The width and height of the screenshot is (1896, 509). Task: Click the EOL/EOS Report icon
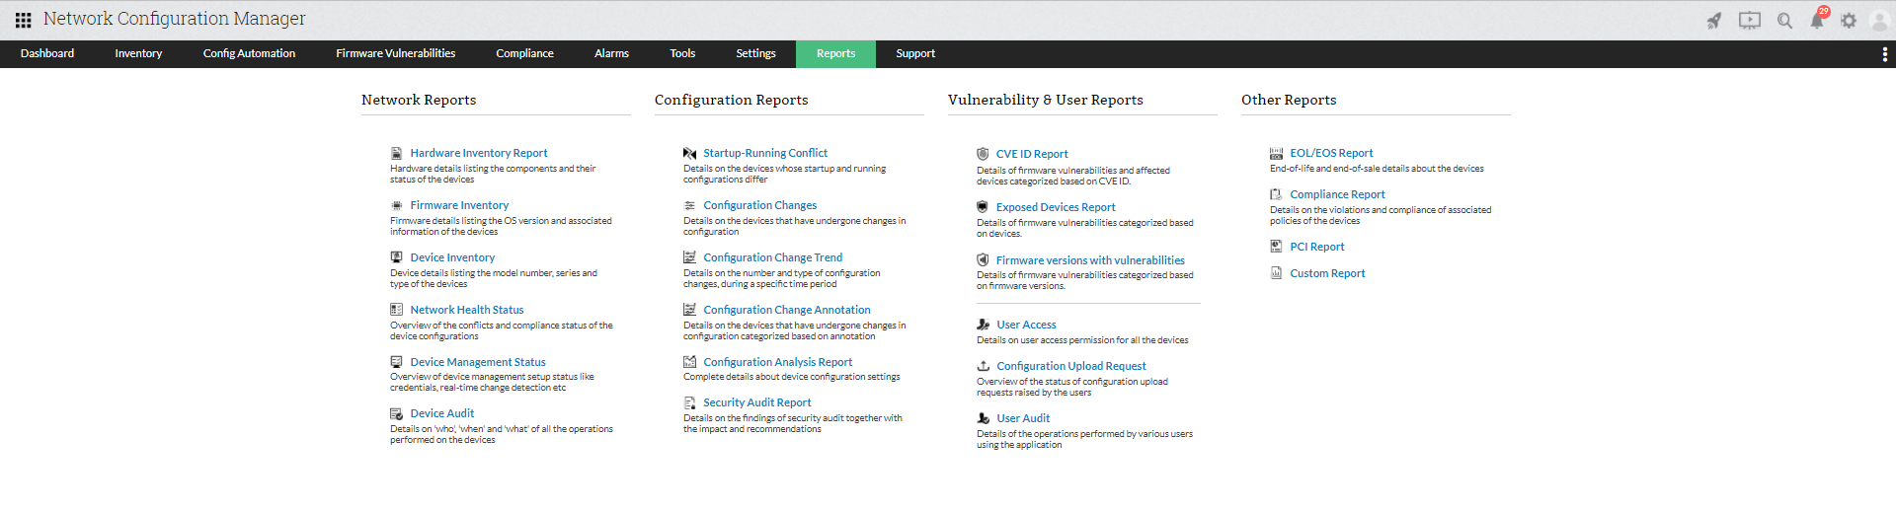pos(1276,153)
